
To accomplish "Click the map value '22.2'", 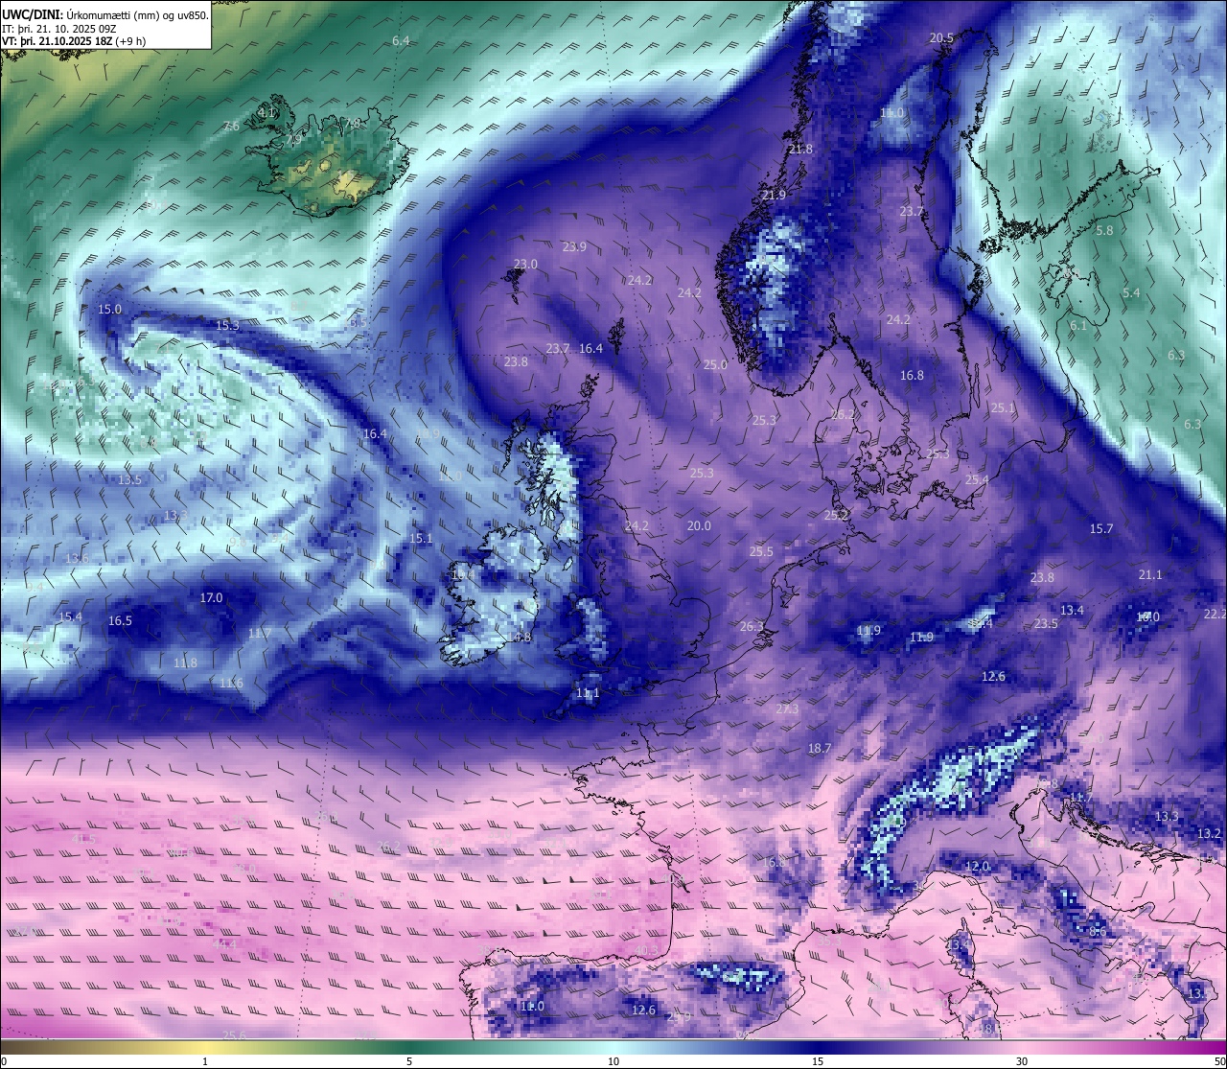I will [1215, 614].
